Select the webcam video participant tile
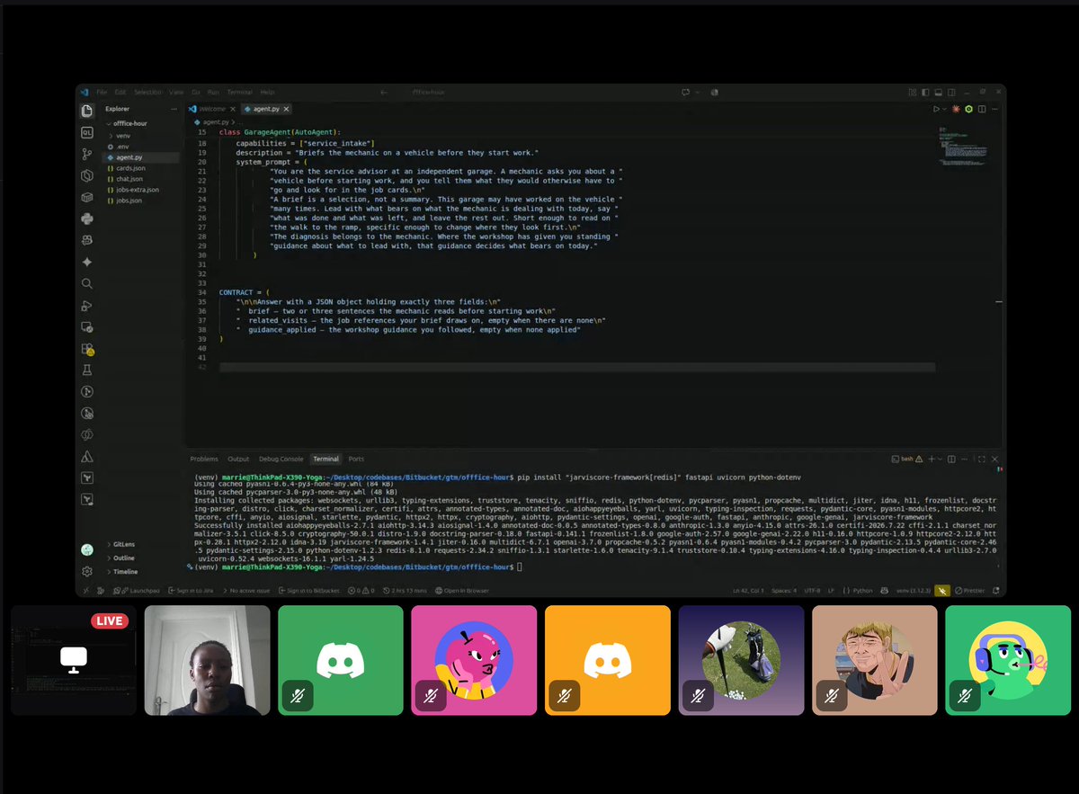This screenshot has width=1079, height=794. tap(208, 660)
